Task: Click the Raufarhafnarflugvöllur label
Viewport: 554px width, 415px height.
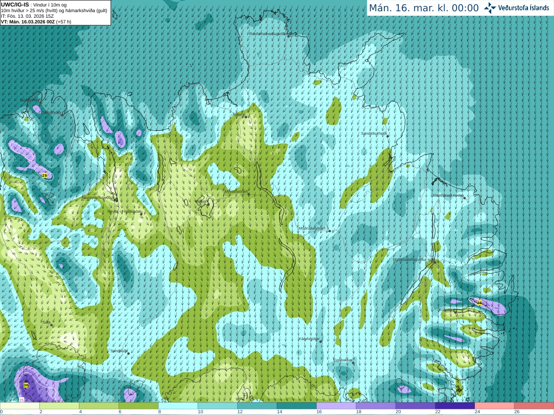Action: tap(268, 33)
